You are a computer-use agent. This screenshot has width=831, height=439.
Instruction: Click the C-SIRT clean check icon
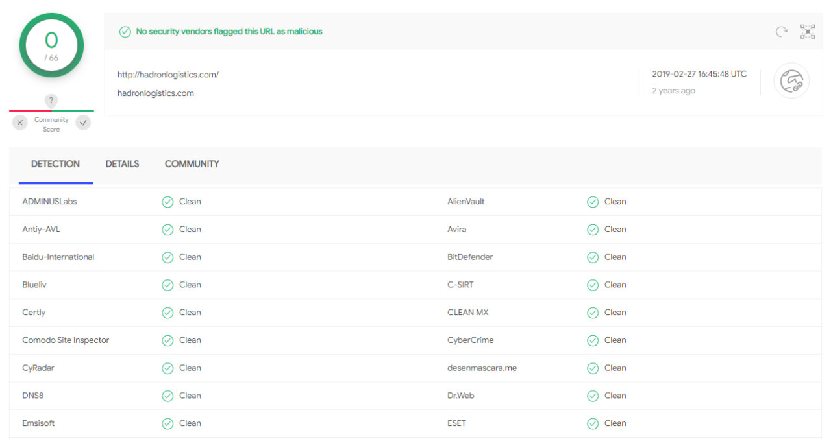[593, 285]
